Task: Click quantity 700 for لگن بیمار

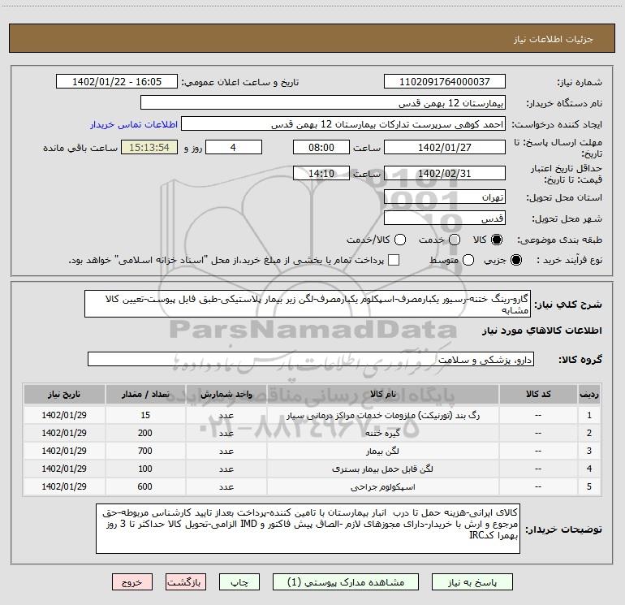Action: 145,451
